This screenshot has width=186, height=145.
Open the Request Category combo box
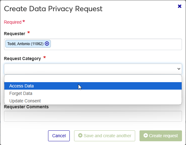coord(90,69)
